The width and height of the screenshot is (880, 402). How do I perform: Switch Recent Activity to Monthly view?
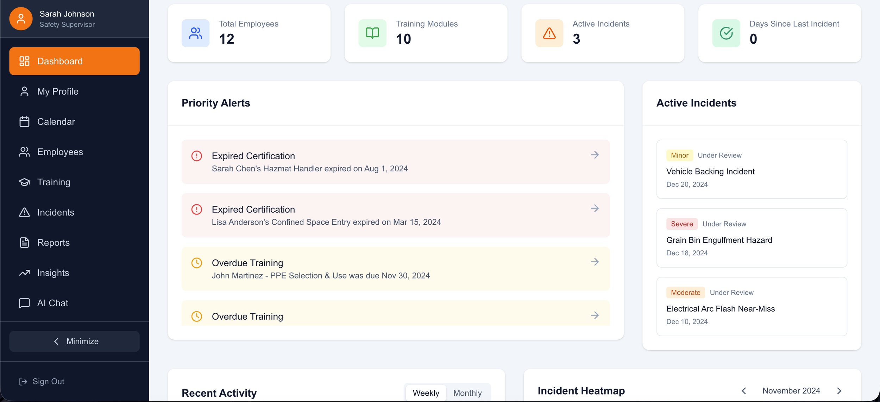(x=467, y=393)
